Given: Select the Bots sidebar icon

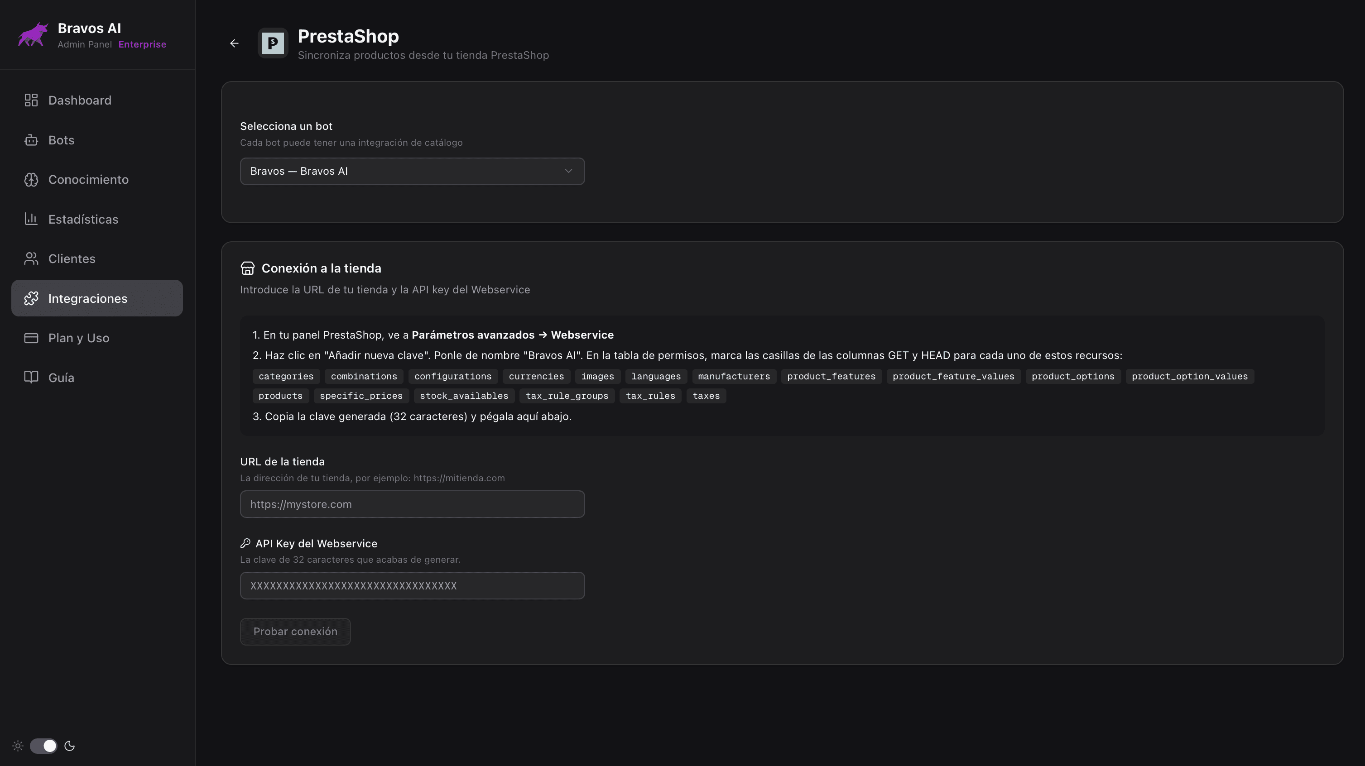Looking at the screenshot, I should pyautogui.click(x=31, y=140).
